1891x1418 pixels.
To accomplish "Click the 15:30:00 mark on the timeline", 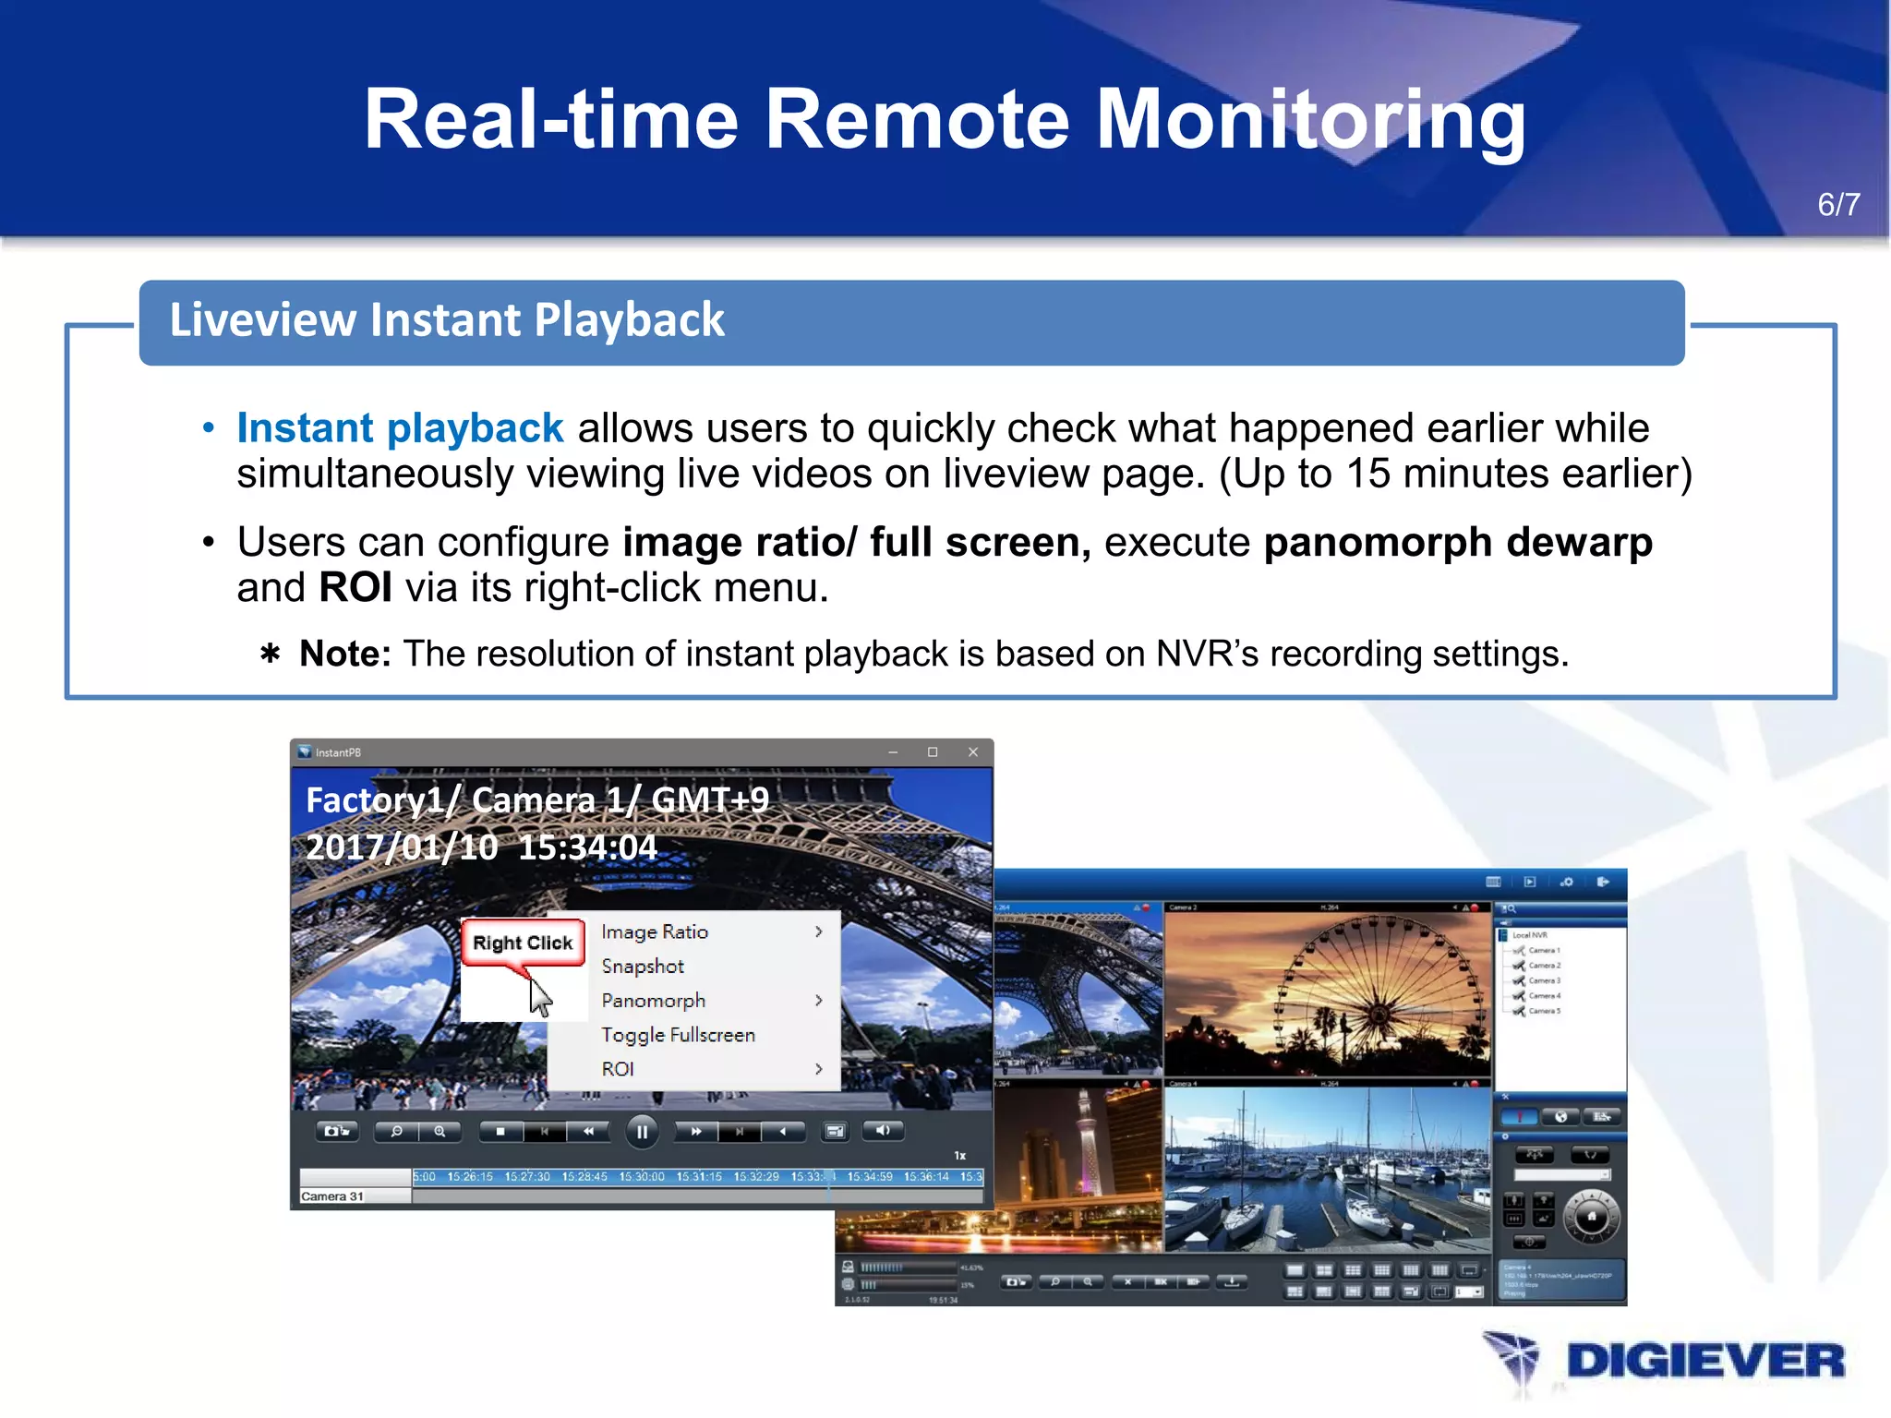I will click(642, 1177).
